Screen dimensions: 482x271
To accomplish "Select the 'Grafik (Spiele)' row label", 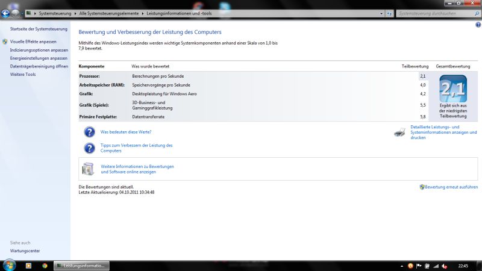I will point(94,105).
